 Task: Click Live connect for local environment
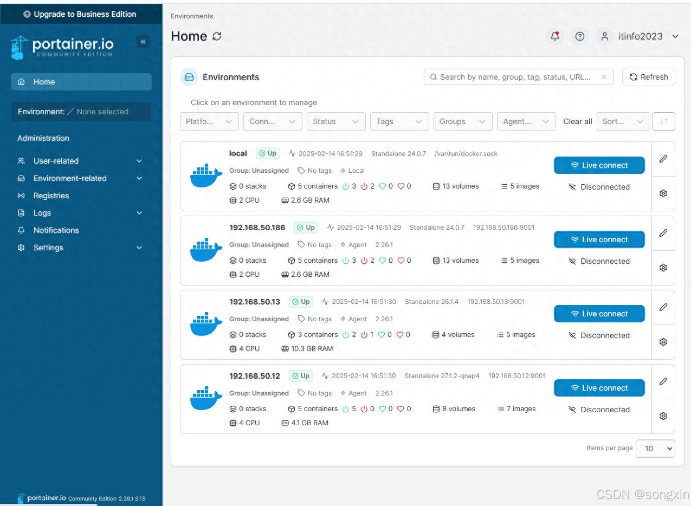599,165
